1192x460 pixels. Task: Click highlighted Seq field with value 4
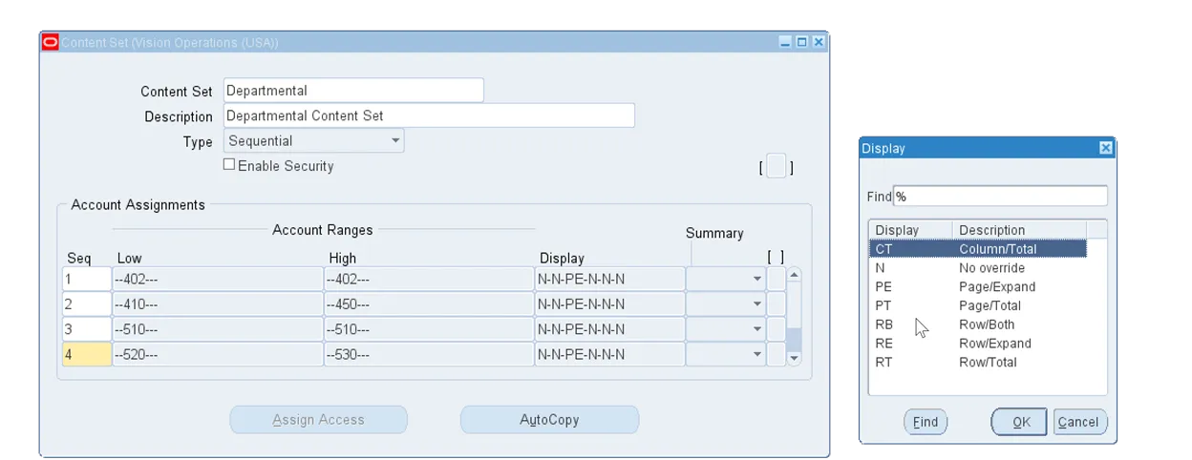(87, 354)
